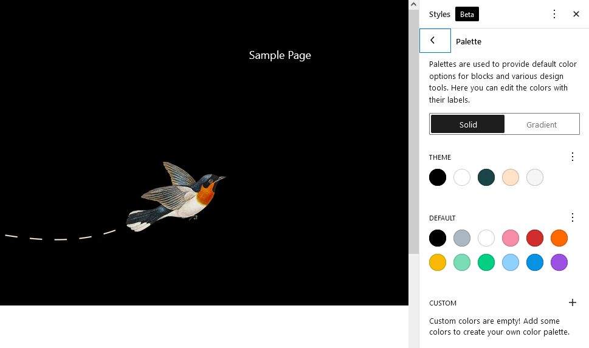Click the editor vertical scrollbar thumb
The height and width of the screenshot is (348, 589).
tap(413, 131)
